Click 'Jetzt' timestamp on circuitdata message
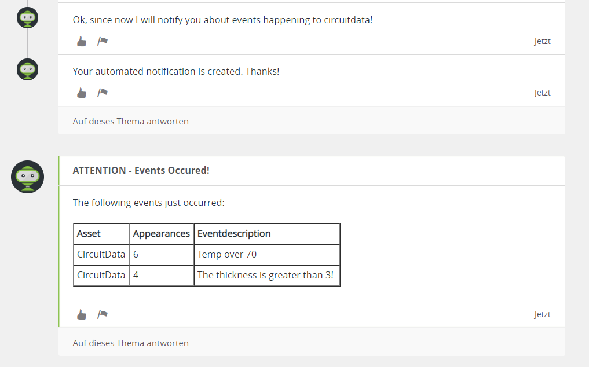Viewport: 589px width, 367px height. pos(542,41)
